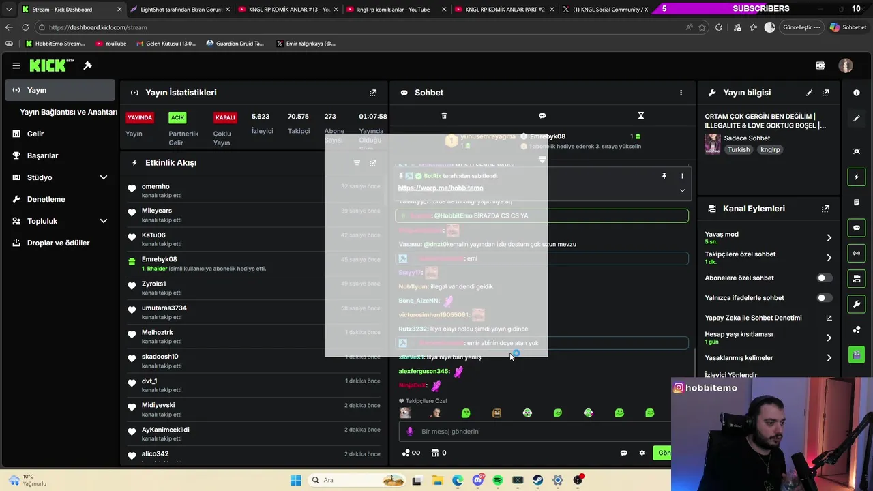873x491 pixels.
Task: Open browser tab list dropdown arrow
Action: tap(8, 10)
